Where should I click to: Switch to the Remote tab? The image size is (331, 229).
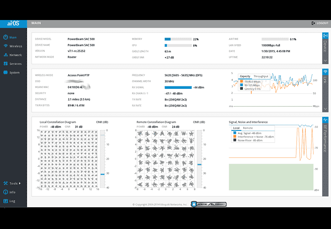(248, 128)
